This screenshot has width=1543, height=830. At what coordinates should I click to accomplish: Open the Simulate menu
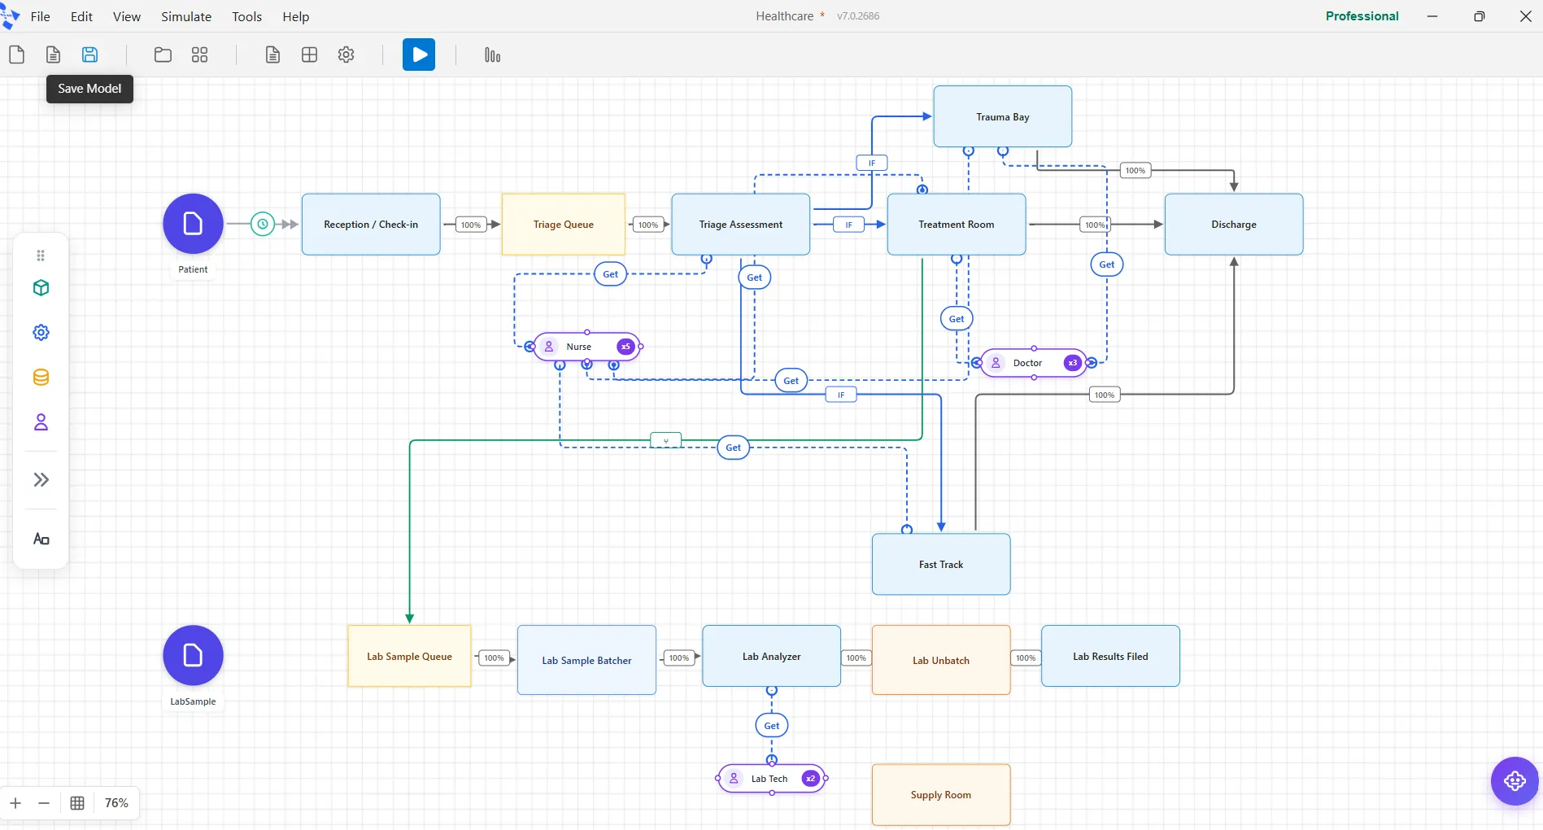(x=186, y=16)
